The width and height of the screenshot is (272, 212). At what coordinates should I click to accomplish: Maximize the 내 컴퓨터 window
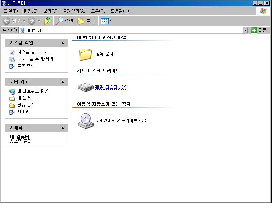(x=261, y=3)
